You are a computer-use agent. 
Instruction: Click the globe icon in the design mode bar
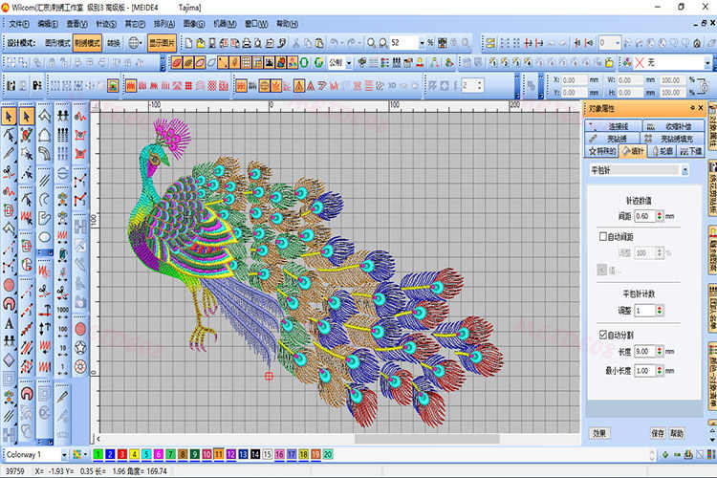pos(134,43)
